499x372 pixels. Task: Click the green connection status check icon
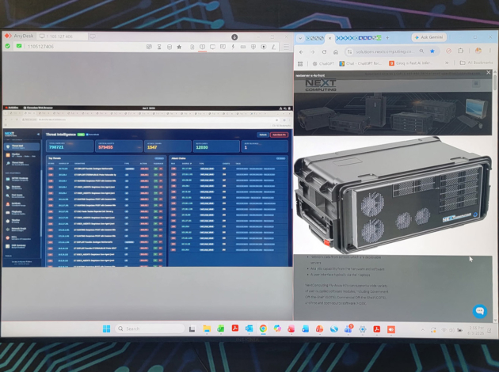pos(7,46)
